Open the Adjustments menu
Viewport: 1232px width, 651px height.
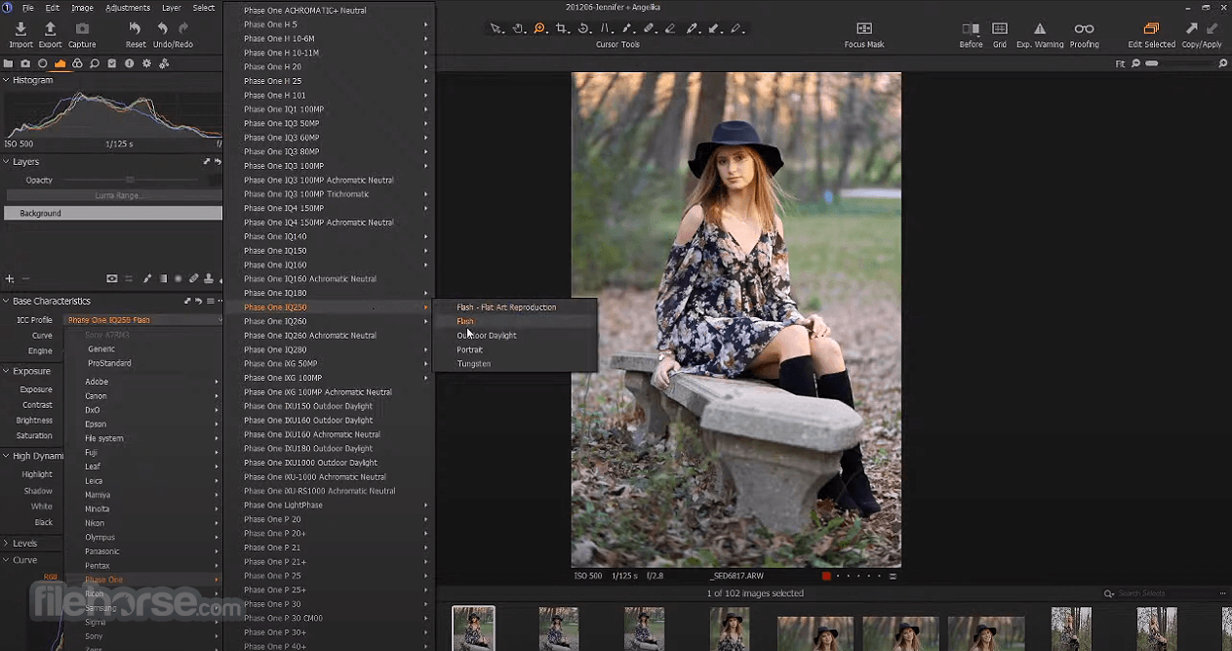coord(128,8)
